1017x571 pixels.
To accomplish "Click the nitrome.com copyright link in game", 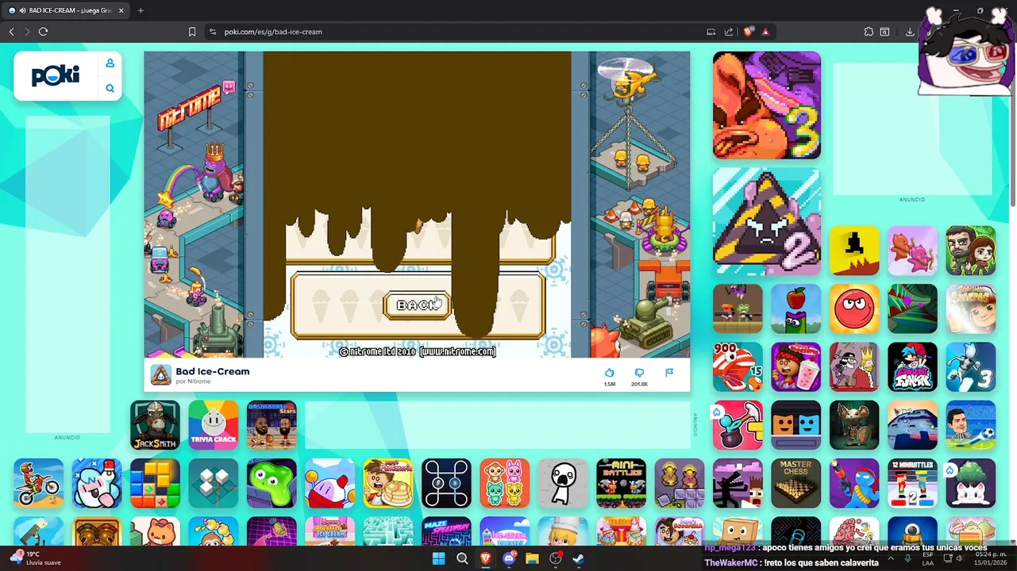I will click(457, 351).
